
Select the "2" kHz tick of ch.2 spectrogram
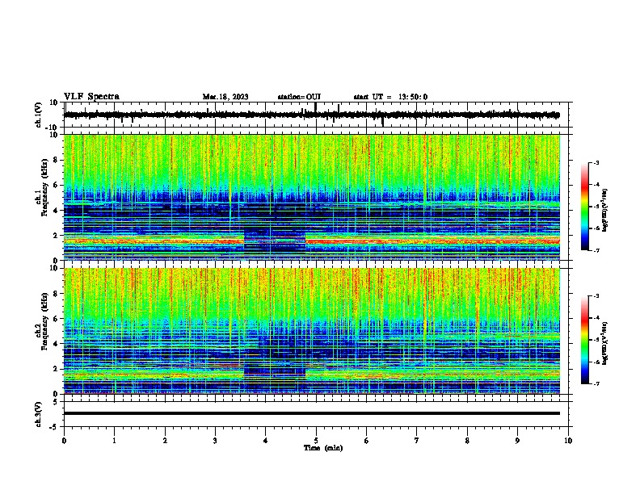[x=56, y=369]
